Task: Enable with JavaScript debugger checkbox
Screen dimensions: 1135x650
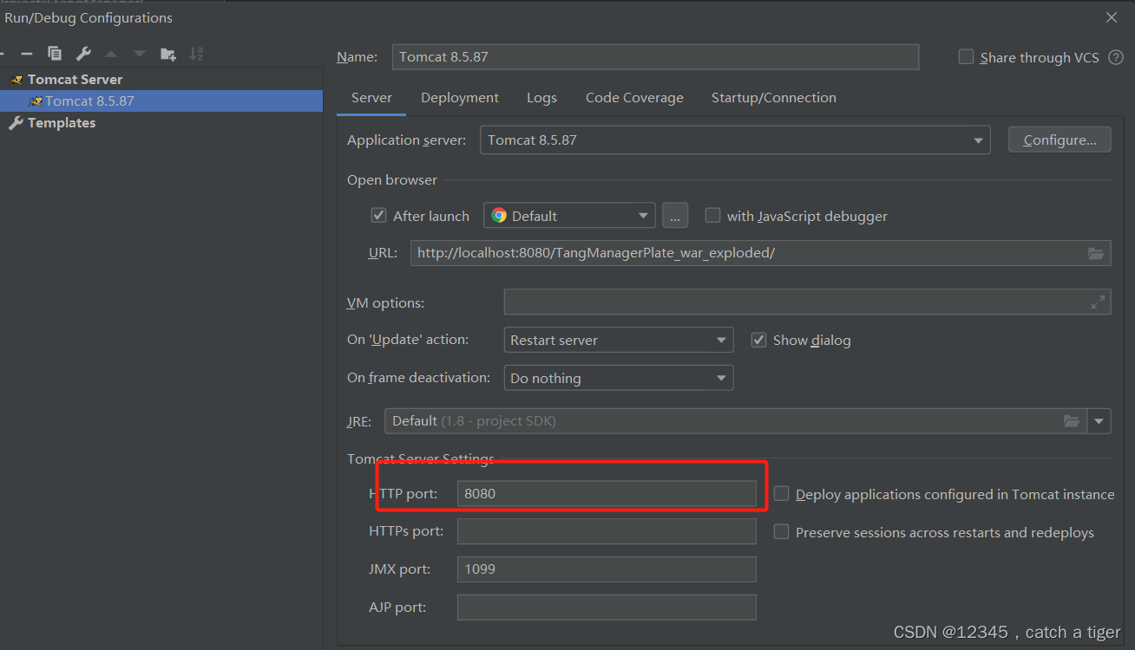Action: click(x=712, y=216)
